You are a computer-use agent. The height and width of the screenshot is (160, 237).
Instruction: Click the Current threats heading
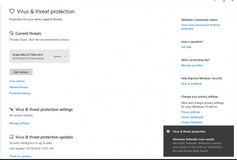(x=28, y=33)
